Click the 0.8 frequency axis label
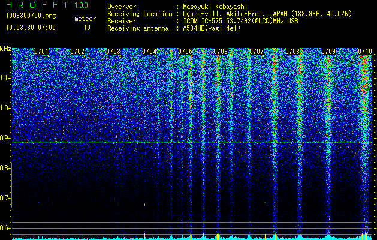 5,168
